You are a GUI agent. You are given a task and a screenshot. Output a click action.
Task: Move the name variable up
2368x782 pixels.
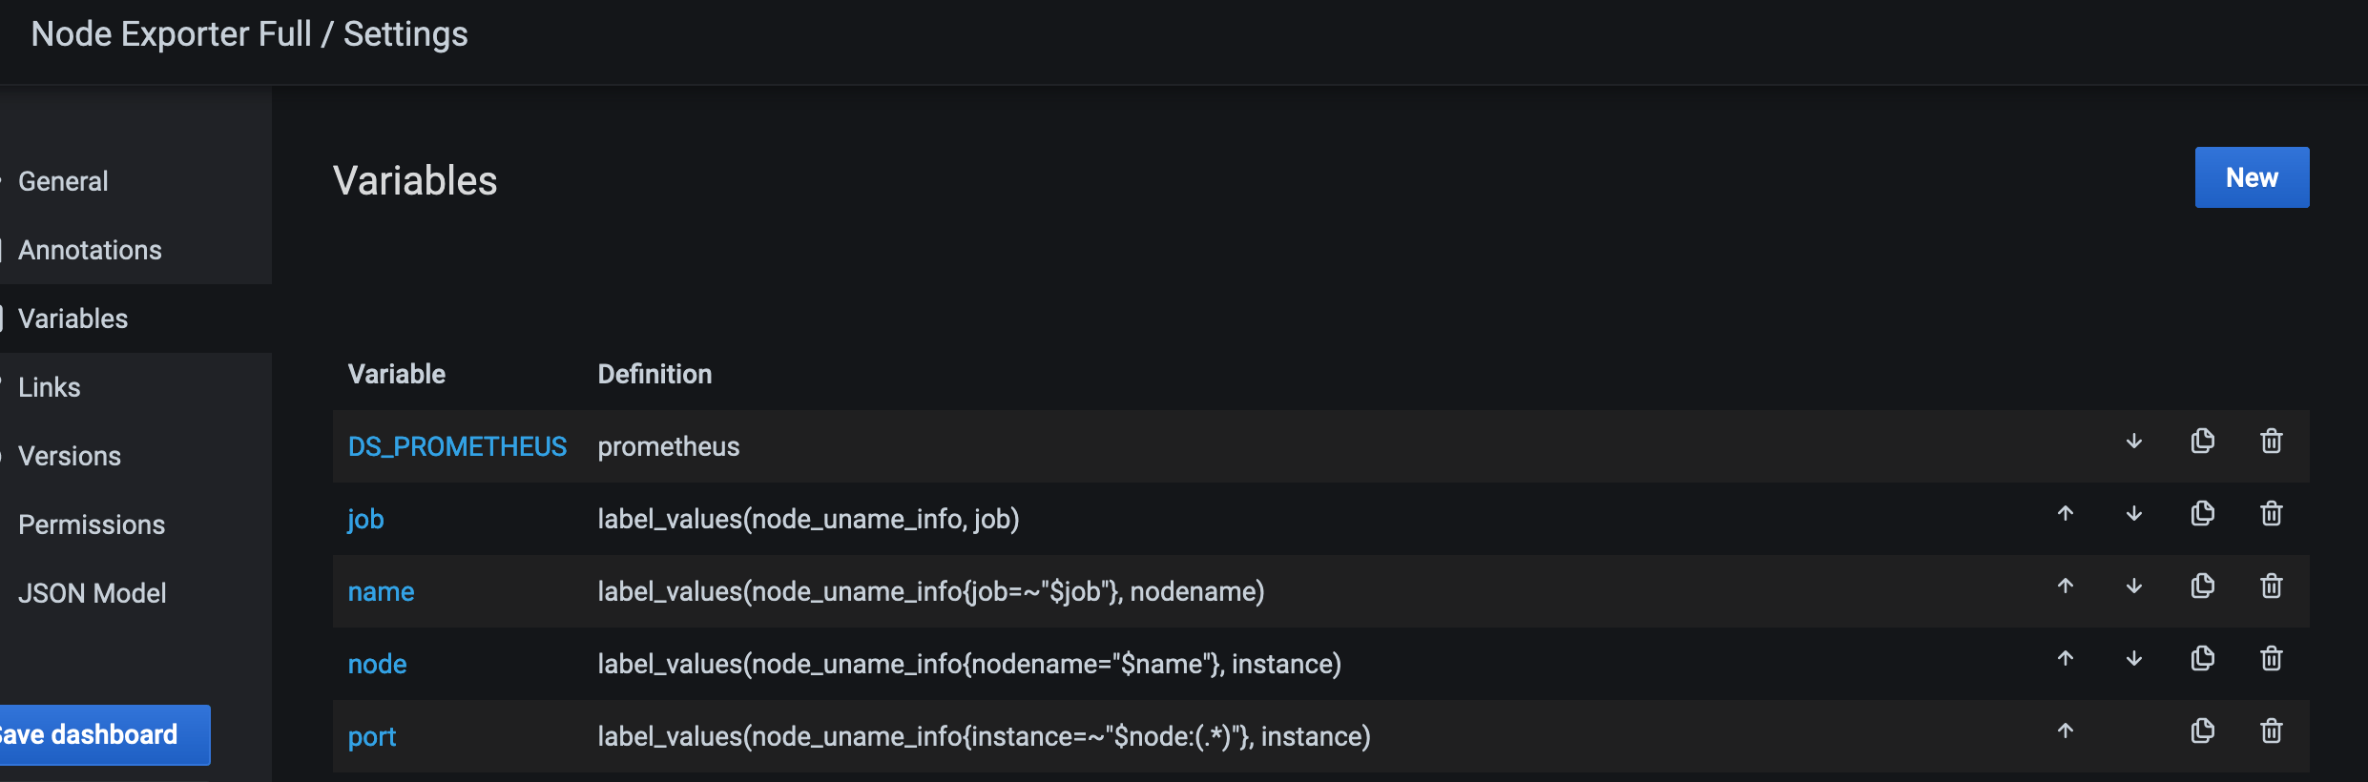click(2065, 586)
